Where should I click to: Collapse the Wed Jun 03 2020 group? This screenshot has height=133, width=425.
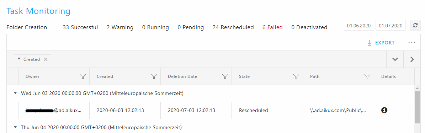coord(15,94)
